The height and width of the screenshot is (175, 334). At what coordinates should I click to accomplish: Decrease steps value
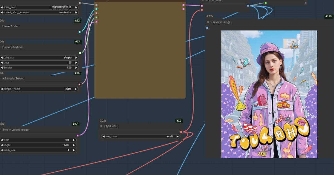(x=2, y=63)
